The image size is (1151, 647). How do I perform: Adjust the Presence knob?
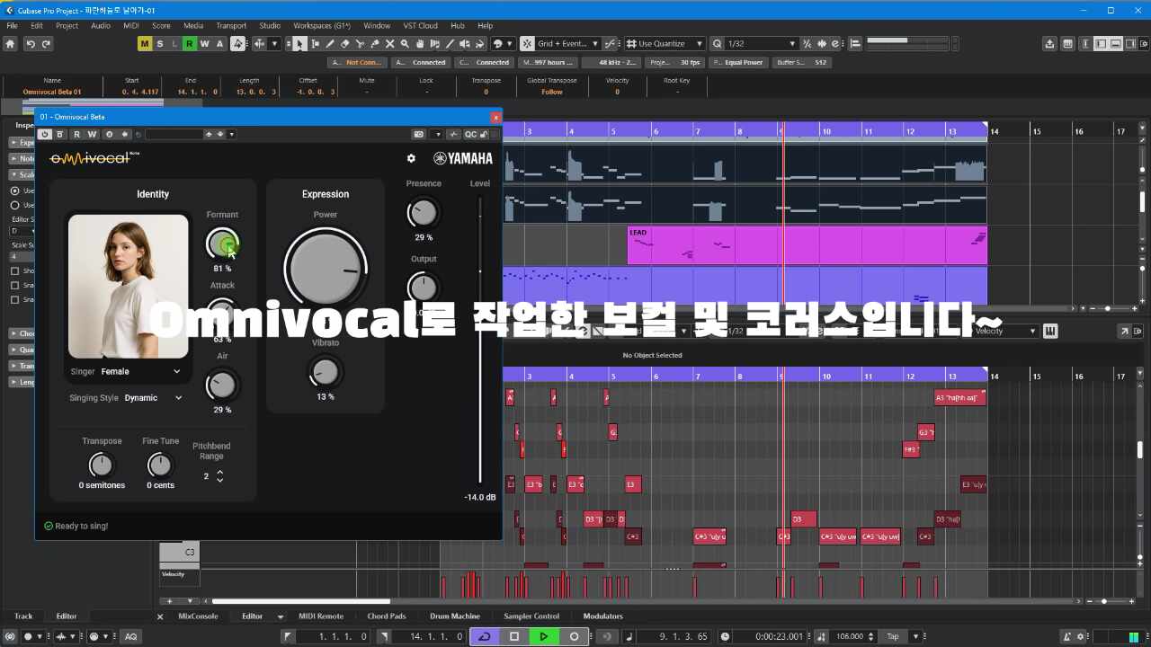(423, 213)
